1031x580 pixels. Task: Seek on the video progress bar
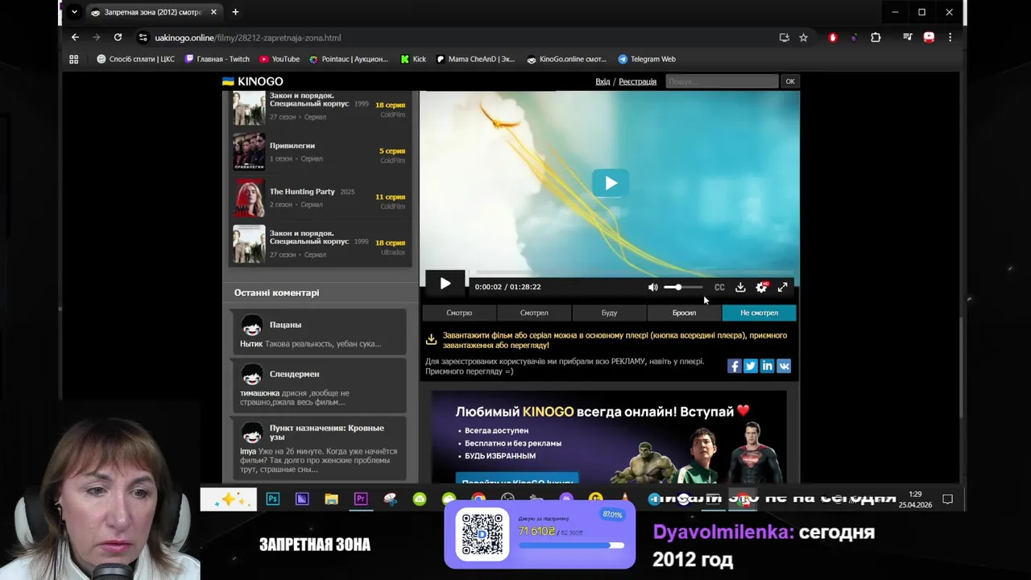point(632,273)
